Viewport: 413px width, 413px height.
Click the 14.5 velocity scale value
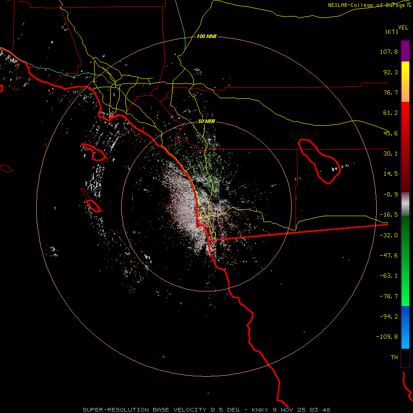pyautogui.click(x=391, y=174)
